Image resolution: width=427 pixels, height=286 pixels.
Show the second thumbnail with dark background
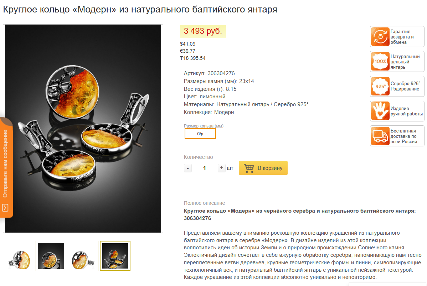pos(51,256)
